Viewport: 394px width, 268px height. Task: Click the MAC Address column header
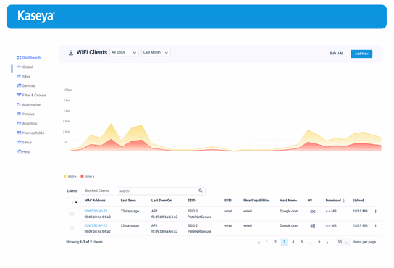(95, 201)
